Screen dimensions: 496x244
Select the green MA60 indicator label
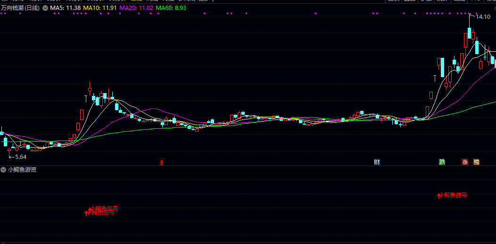(x=171, y=8)
